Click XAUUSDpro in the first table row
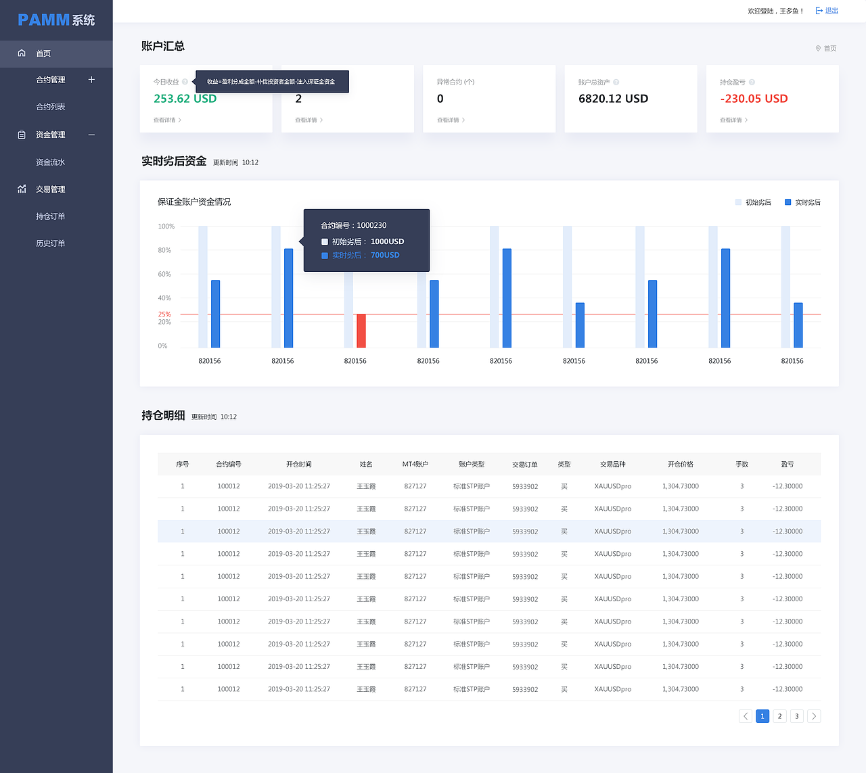Screen dimensions: 866x773 (613, 486)
